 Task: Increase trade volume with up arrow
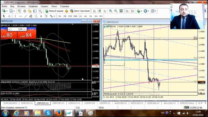(25, 29)
